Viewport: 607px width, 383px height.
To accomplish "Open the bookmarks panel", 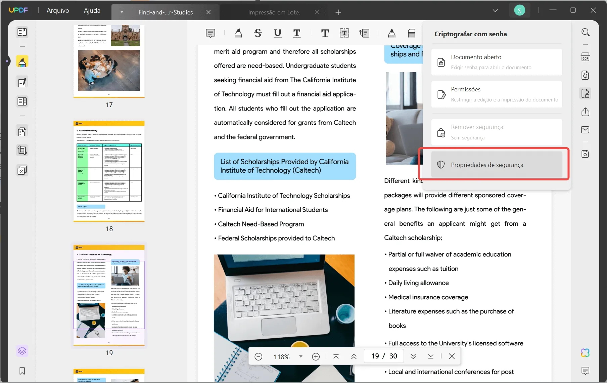I will [x=22, y=371].
